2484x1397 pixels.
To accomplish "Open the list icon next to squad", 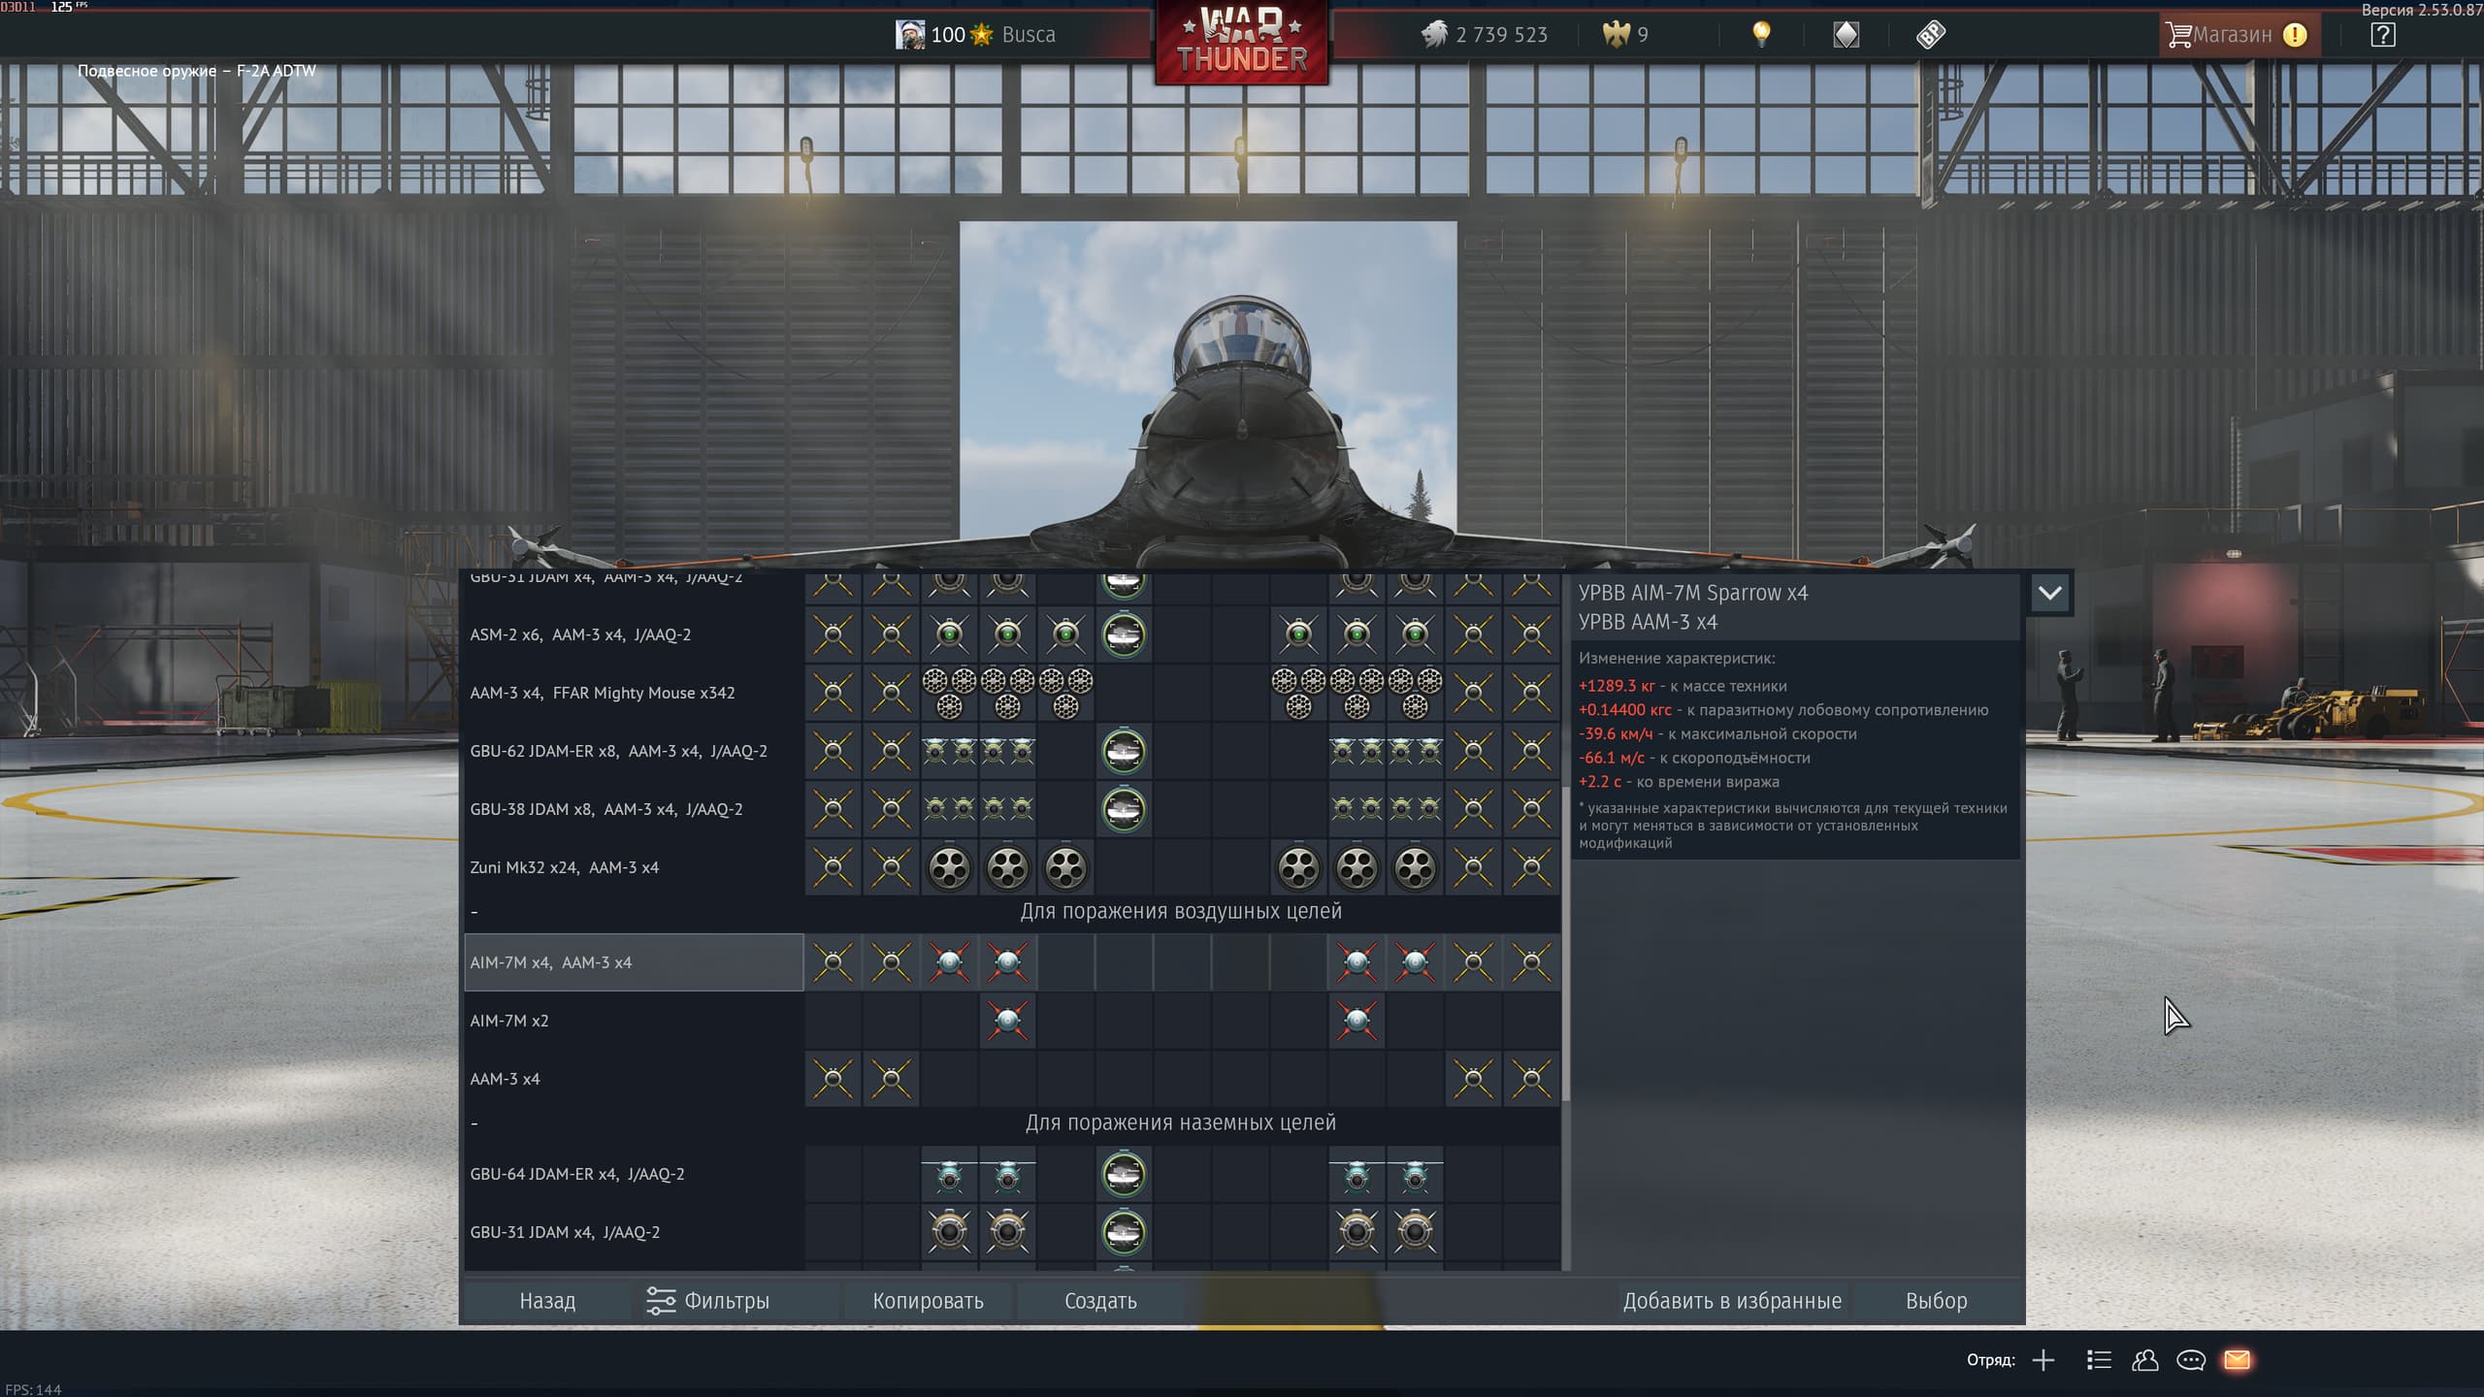I will pyautogui.click(x=2098, y=1360).
